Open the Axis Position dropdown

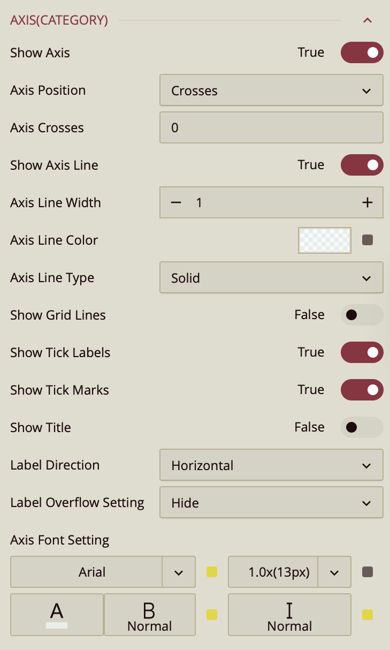(271, 90)
